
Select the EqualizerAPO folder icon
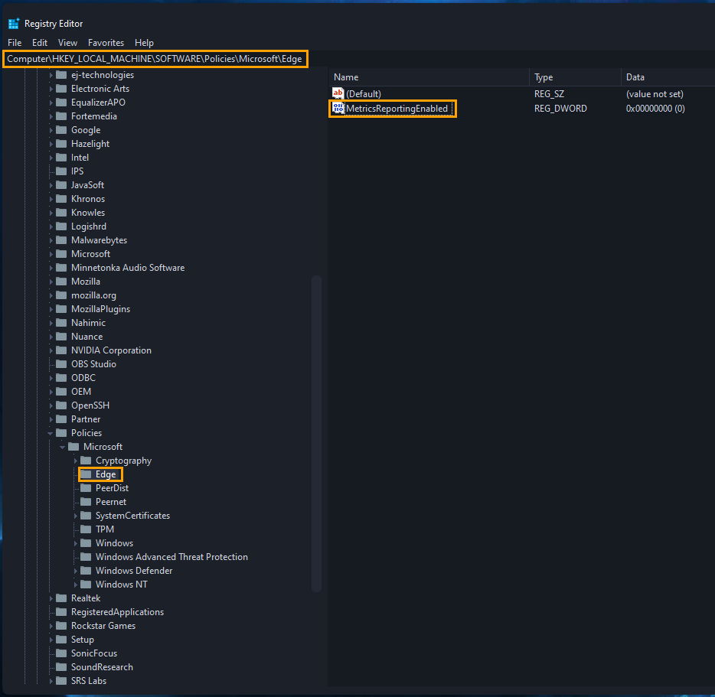pos(61,102)
